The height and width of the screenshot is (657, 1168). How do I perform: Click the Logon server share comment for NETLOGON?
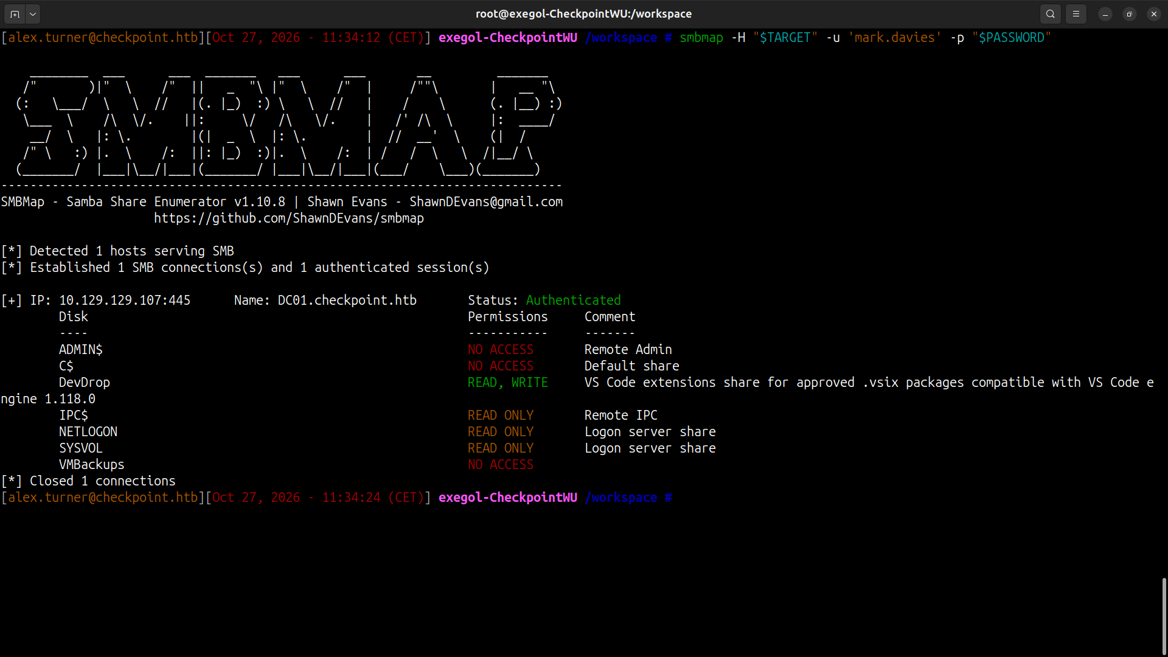tap(650, 432)
